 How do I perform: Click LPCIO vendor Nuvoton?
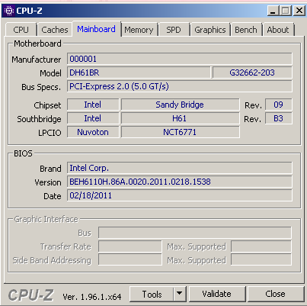[93, 132]
